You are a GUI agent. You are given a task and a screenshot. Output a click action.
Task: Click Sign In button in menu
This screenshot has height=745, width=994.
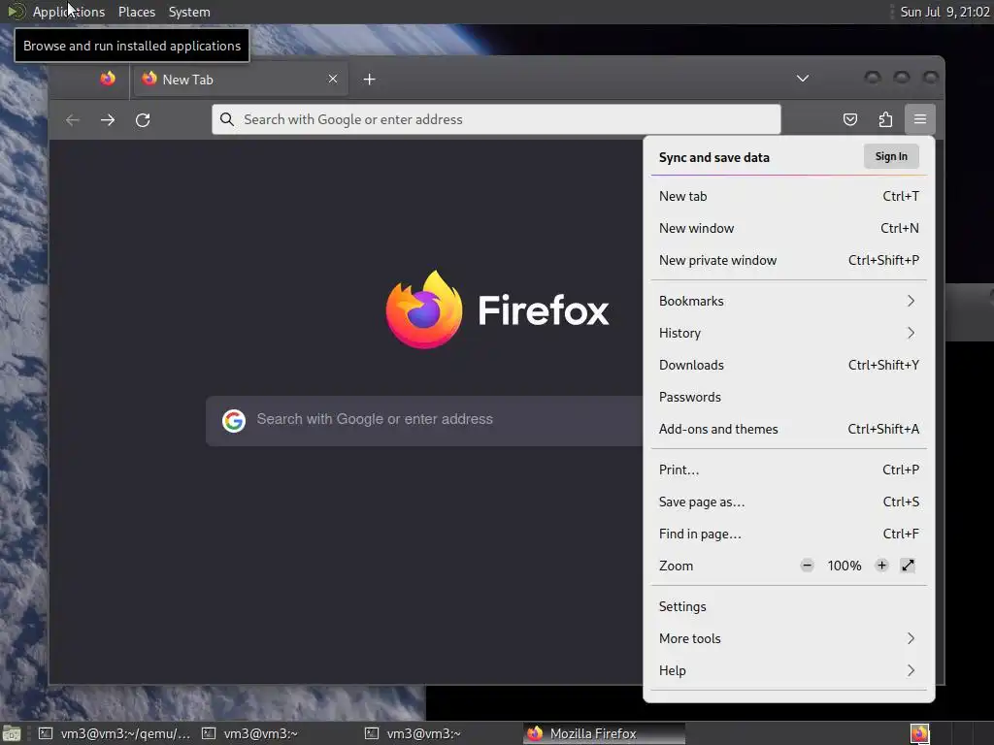pyautogui.click(x=891, y=156)
